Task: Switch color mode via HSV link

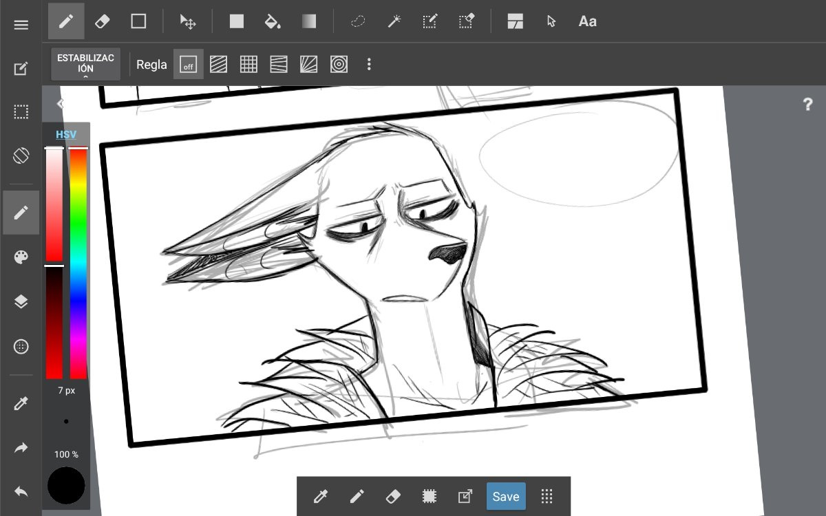Action: (66, 135)
